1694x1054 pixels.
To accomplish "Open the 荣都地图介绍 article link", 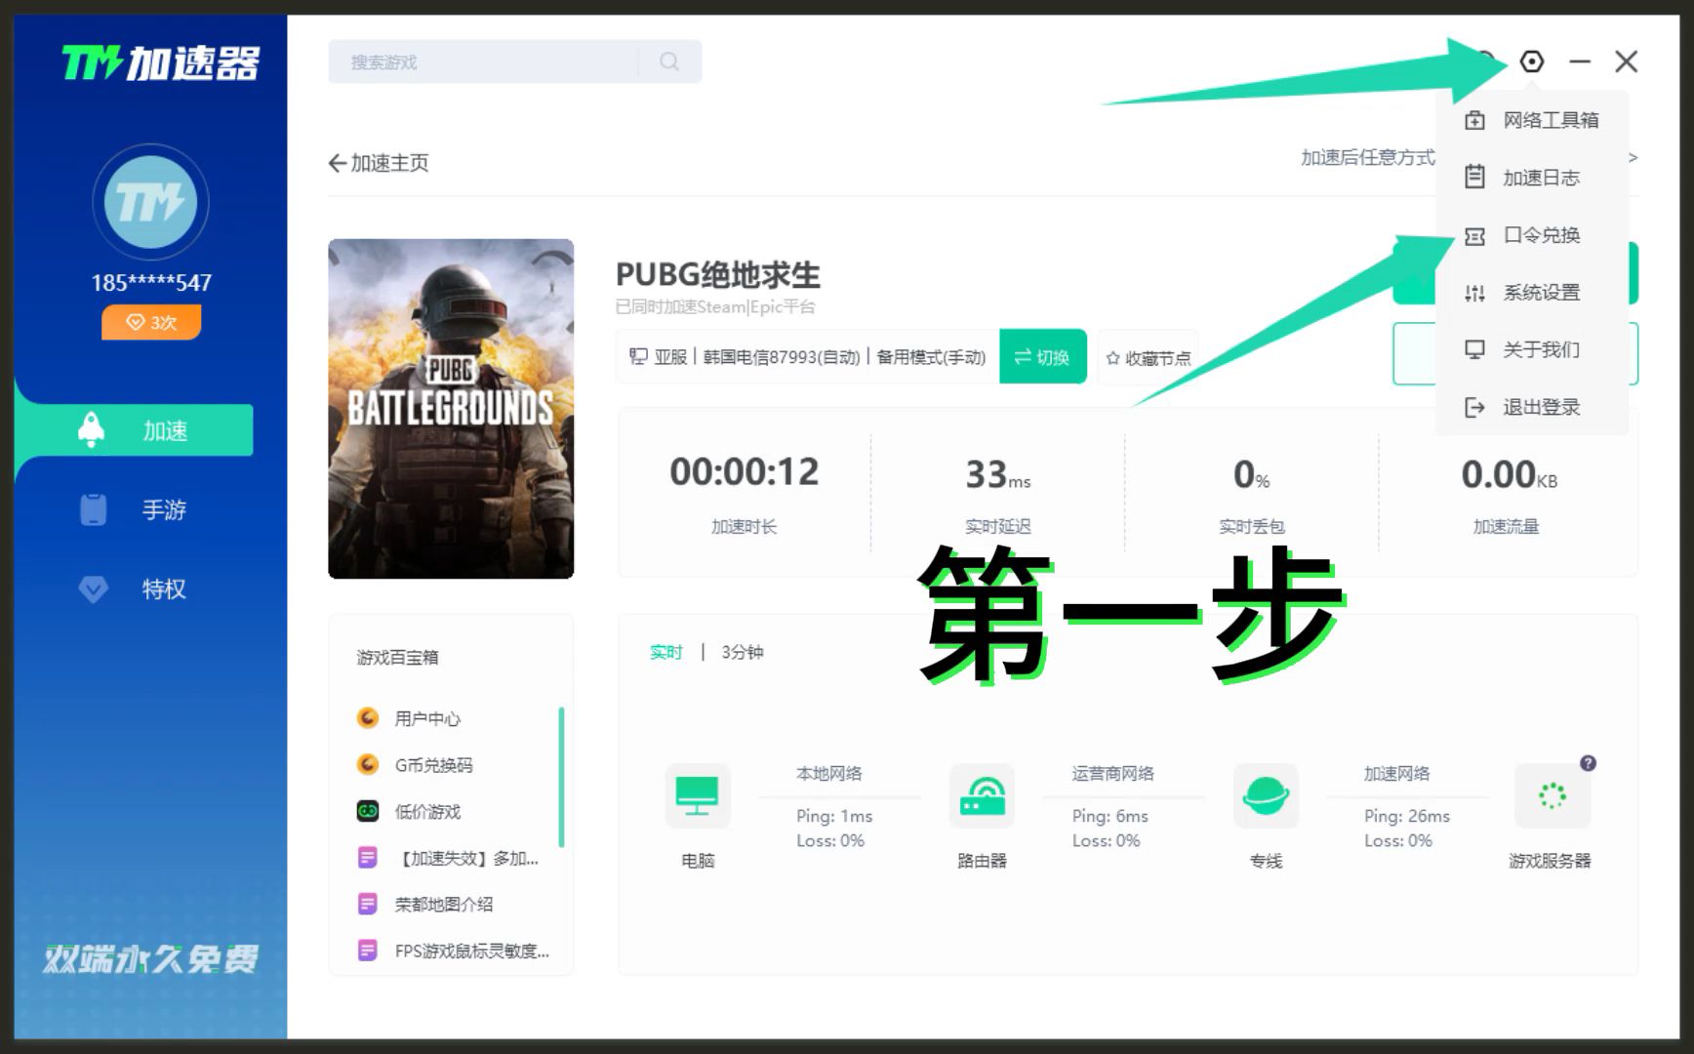I will 444,905.
